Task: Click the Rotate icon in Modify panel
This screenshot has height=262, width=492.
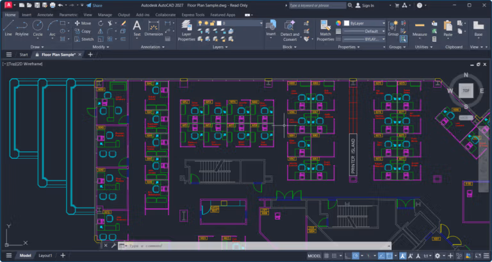Action: [101, 23]
